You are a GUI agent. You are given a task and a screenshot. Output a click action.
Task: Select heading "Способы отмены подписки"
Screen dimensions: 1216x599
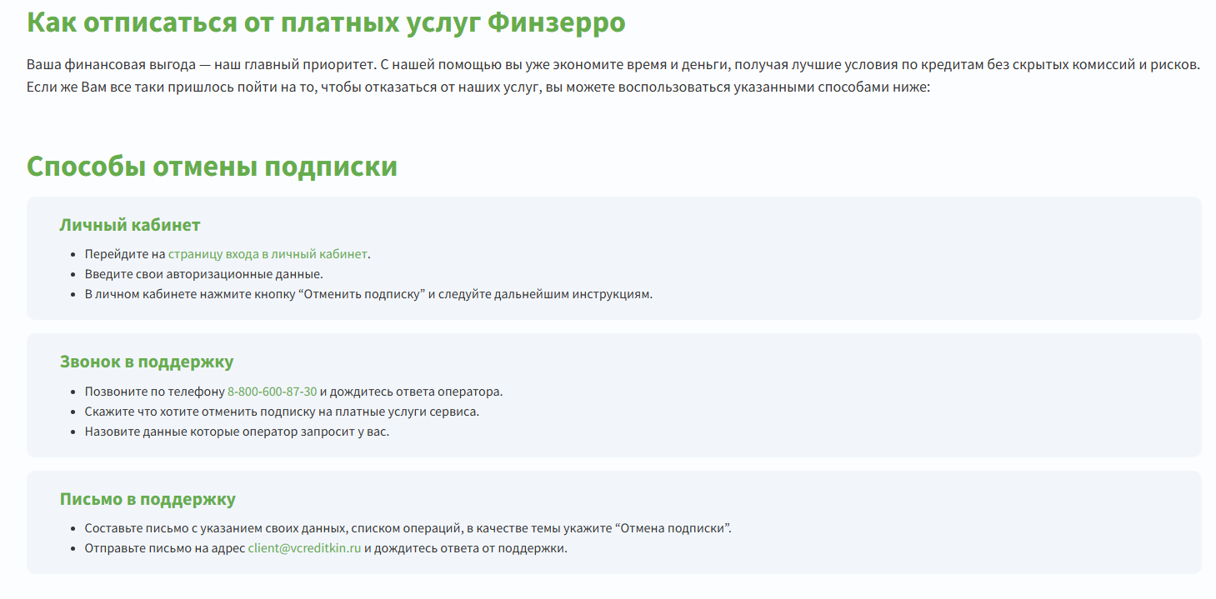pos(212,167)
